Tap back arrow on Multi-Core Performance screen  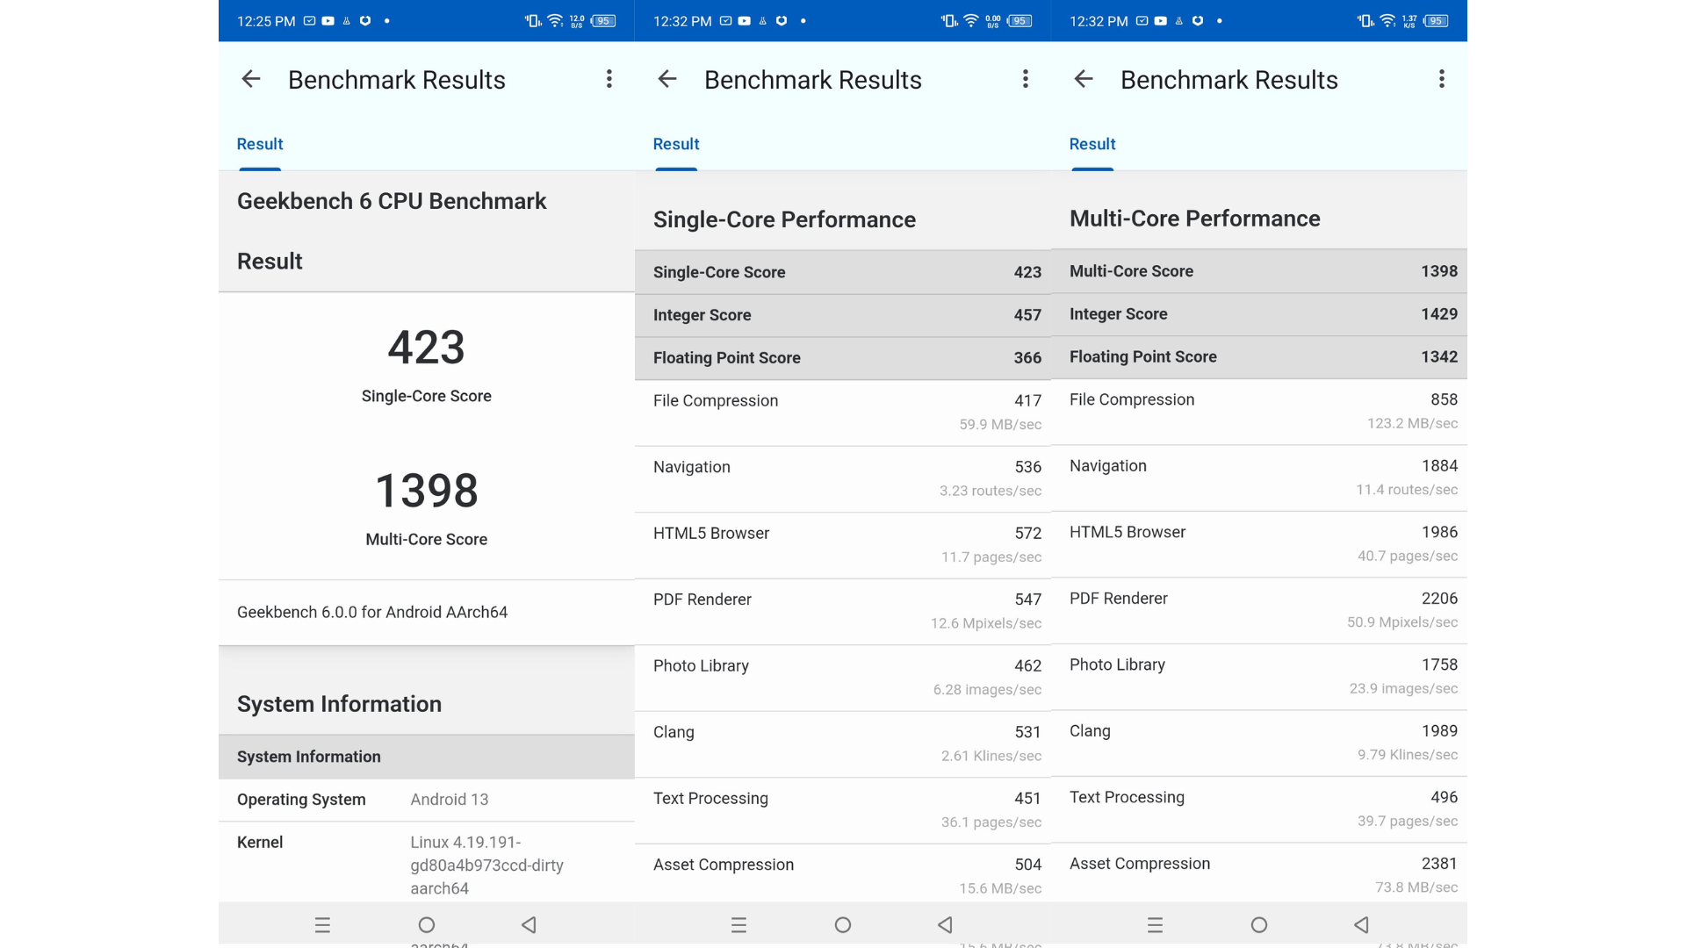tap(1084, 79)
